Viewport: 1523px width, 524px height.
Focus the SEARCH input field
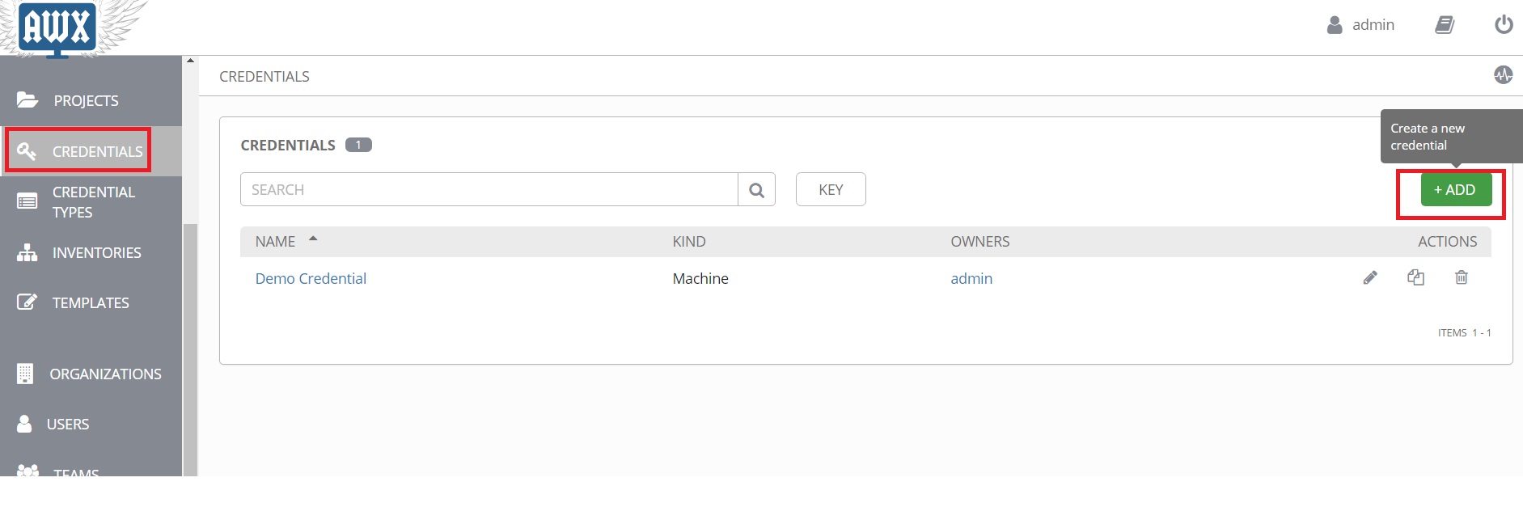point(489,190)
